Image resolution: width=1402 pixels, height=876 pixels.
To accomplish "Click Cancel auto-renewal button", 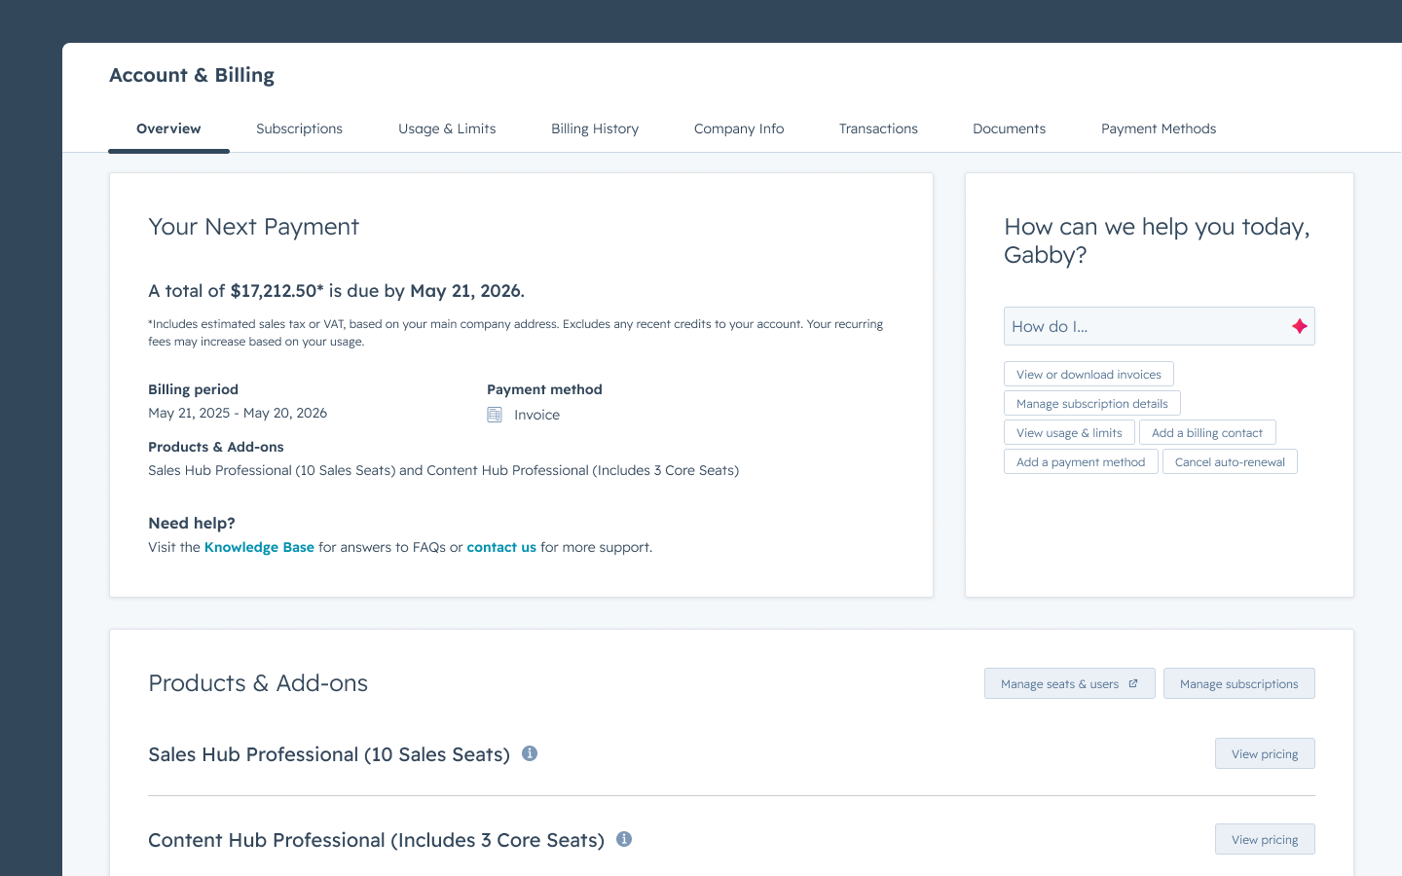I will tap(1230, 461).
